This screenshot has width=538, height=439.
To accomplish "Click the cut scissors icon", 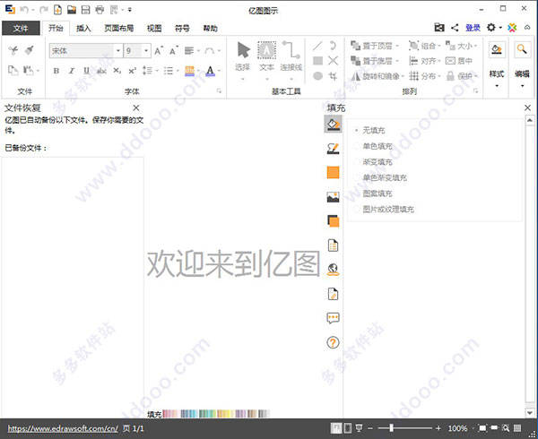I will point(13,50).
